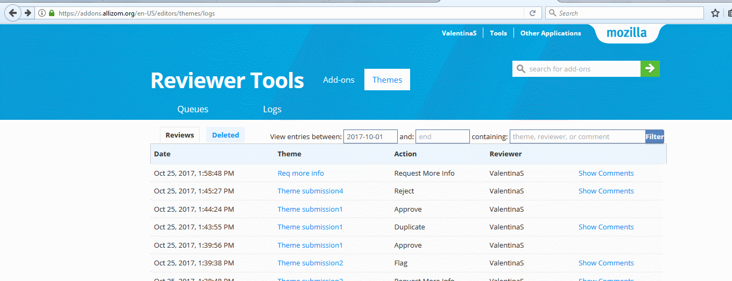Image resolution: width=732 pixels, height=281 pixels.
Task: Click 'Approve' action in the 1:44:24 PM row
Action: pyautogui.click(x=408, y=209)
